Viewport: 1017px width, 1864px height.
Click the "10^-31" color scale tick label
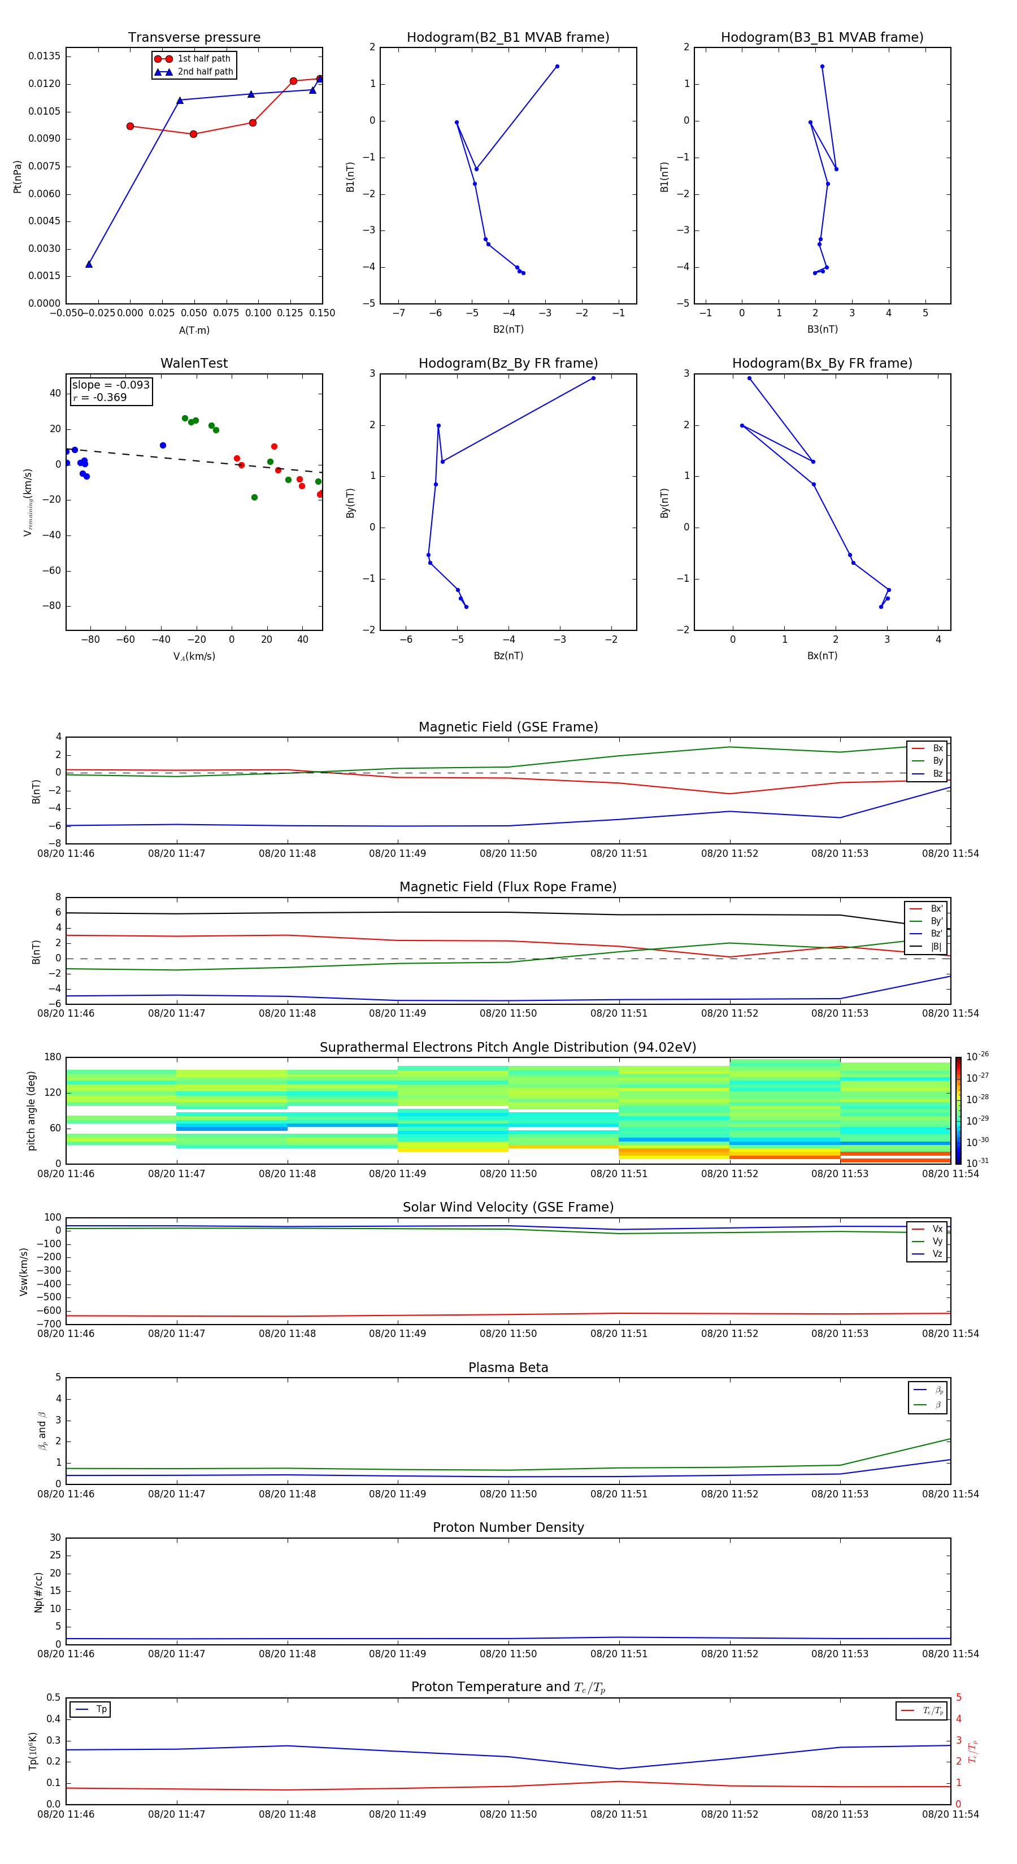coord(977,1163)
